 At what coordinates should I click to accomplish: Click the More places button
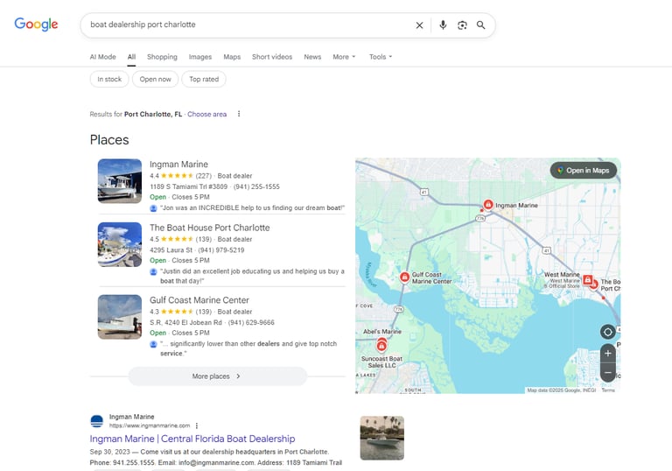tap(218, 376)
